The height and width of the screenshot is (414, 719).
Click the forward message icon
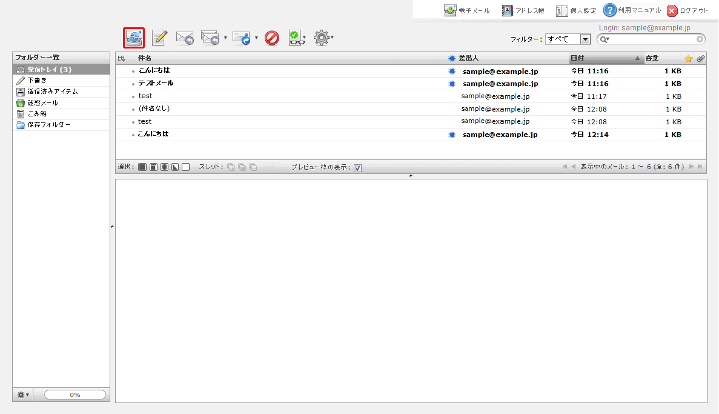click(x=241, y=38)
